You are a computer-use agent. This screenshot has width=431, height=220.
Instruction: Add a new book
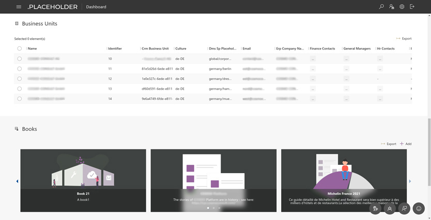pos(406,144)
